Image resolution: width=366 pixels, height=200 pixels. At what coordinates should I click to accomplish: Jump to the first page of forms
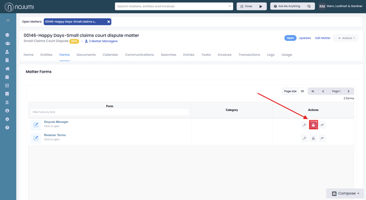tap(313, 91)
